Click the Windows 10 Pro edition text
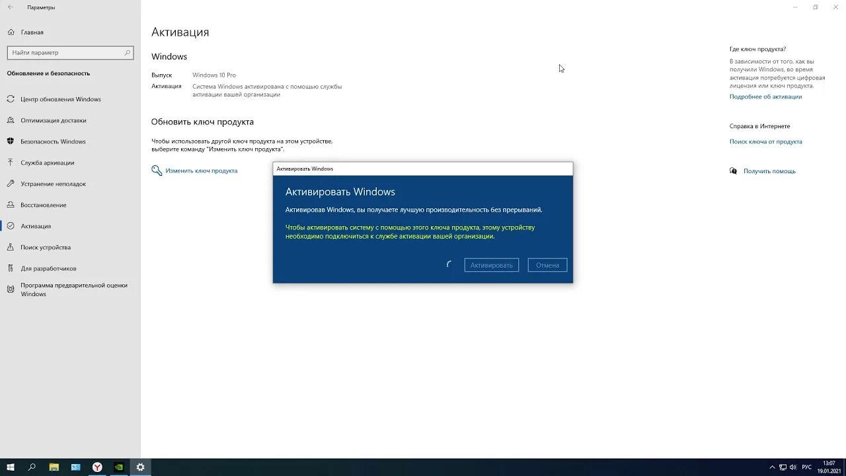The image size is (846, 476). coord(214,75)
